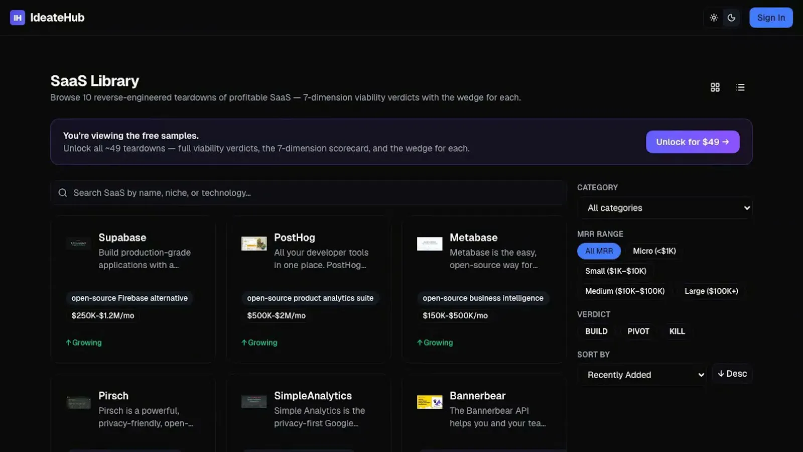
Task: Click $500K-$2M/mo revenue label
Action: point(276,316)
